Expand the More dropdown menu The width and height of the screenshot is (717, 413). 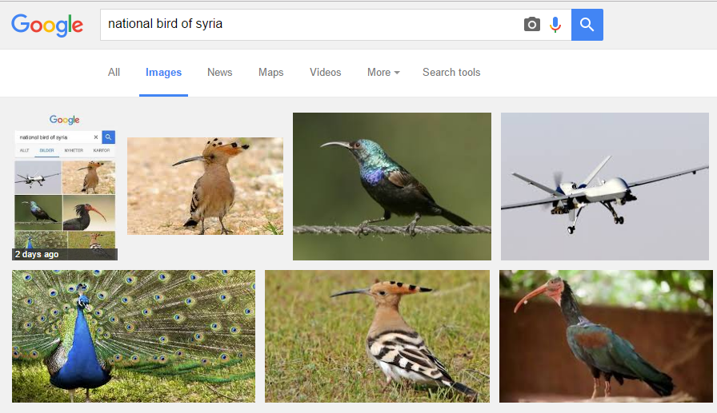383,73
